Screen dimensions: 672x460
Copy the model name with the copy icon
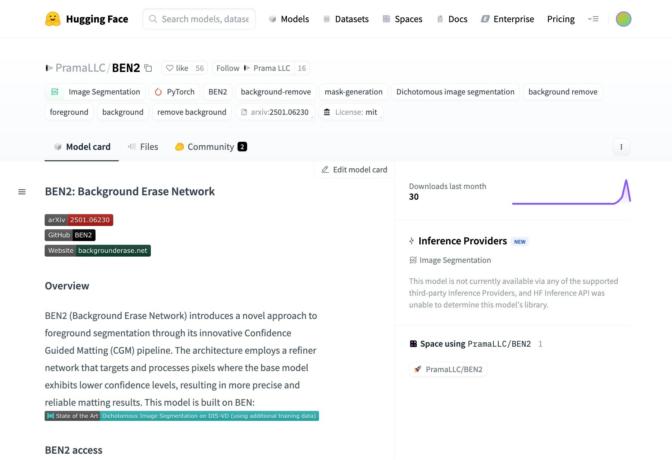pos(148,68)
